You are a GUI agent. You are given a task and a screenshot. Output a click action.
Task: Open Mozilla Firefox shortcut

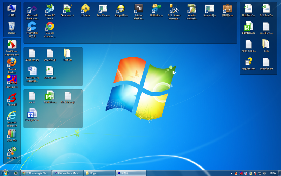click(12, 65)
